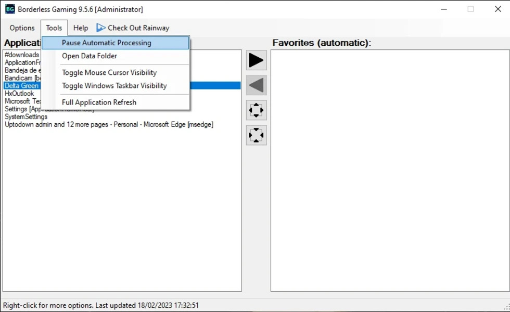Click the outward arrows make-borderless icon
This screenshot has width=510, height=312.
256,110
